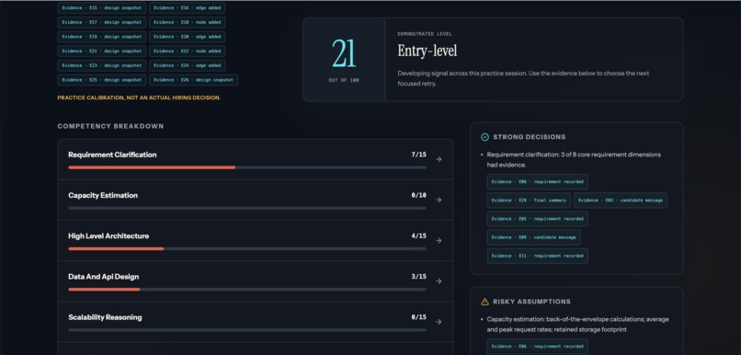The image size is (741, 355).
Task: Click the 'RISKY ASSUMPTIONS' heading
Action: pos(531,302)
